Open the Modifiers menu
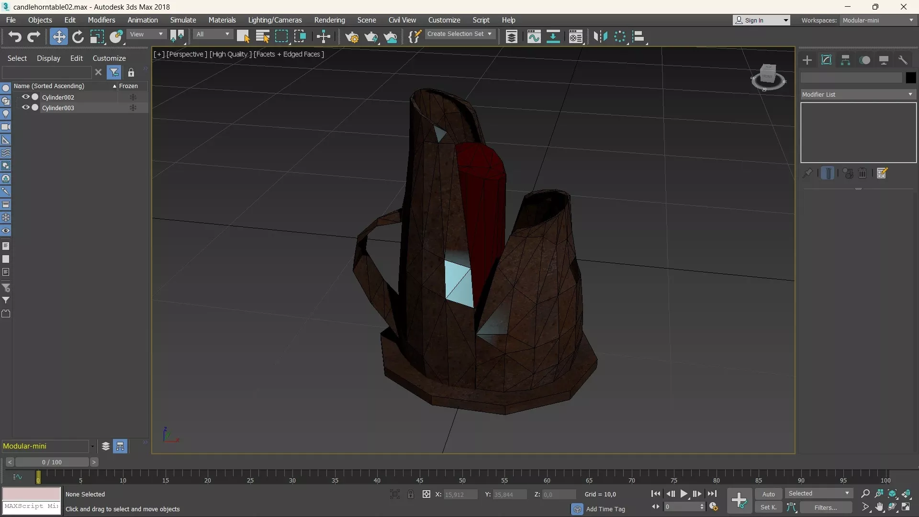The height and width of the screenshot is (517, 919). click(x=101, y=20)
